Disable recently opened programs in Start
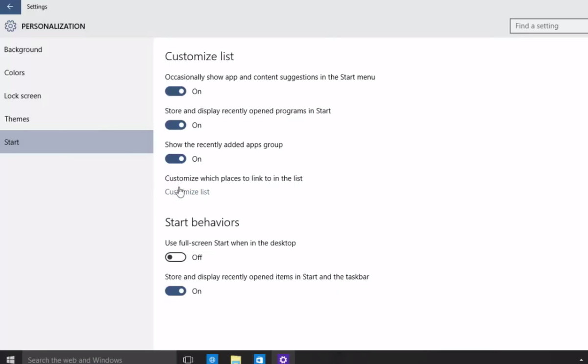 click(175, 125)
